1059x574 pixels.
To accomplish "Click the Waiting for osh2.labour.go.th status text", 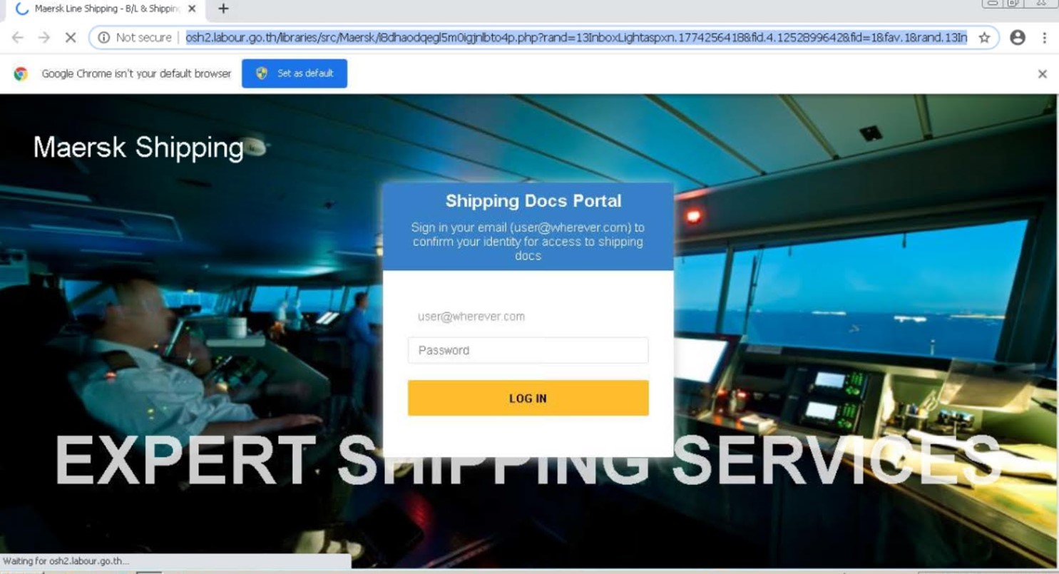I will pos(66,561).
